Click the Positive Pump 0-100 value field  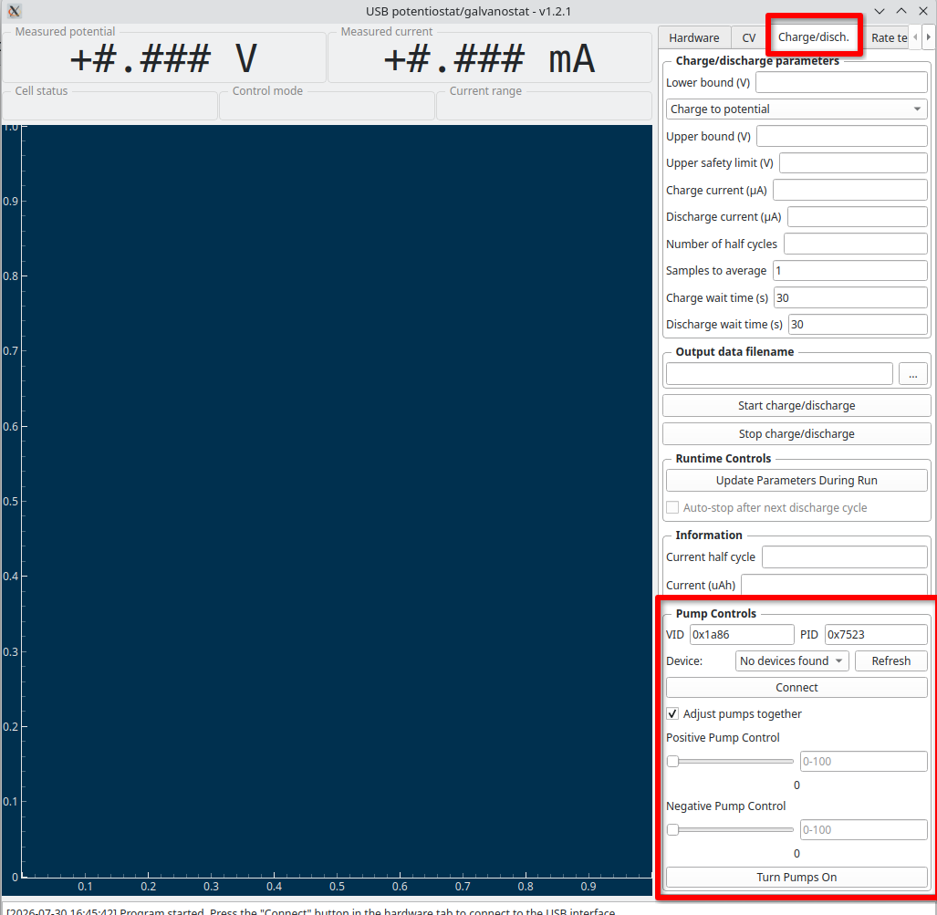863,762
